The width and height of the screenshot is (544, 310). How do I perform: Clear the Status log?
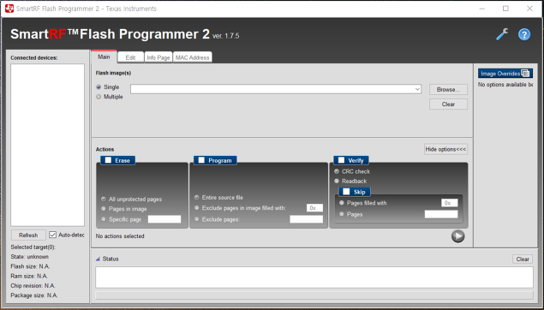coord(523,259)
